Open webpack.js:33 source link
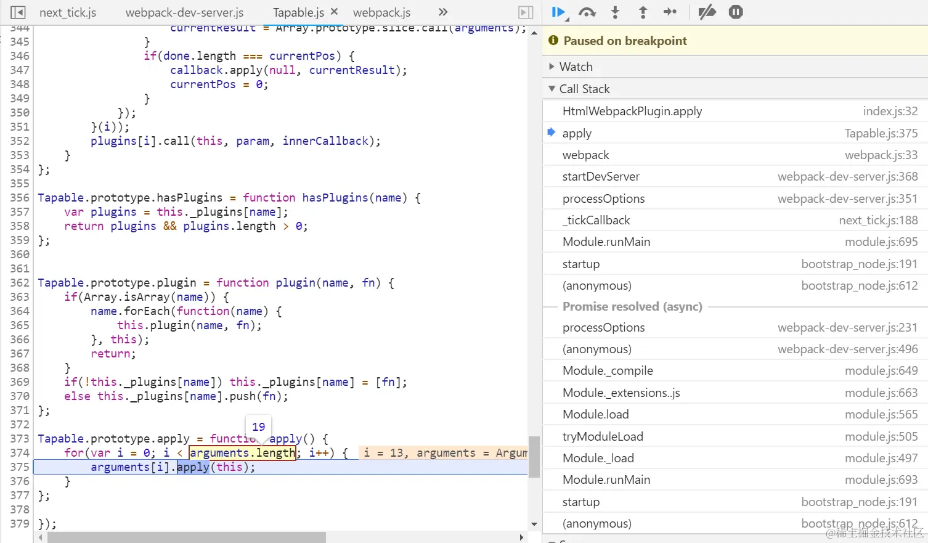The width and height of the screenshot is (928, 543). click(881, 155)
